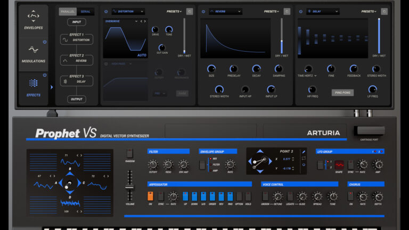Click the Distortion Drive knob
Screen dimensions: 409x230
155,29
